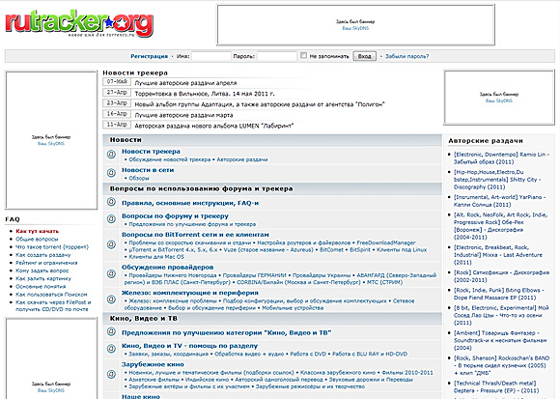Click forum icon beside Зарубежное кино
560x399 pixels.
tap(111, 374)
